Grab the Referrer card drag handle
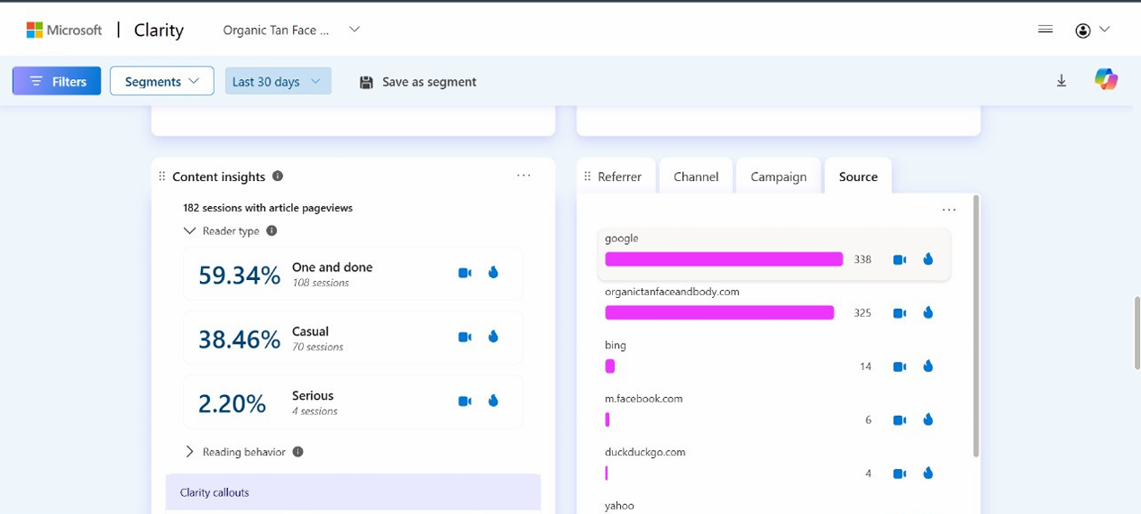This screenshot has height=514, width=1141. click(x=588, y=176)
